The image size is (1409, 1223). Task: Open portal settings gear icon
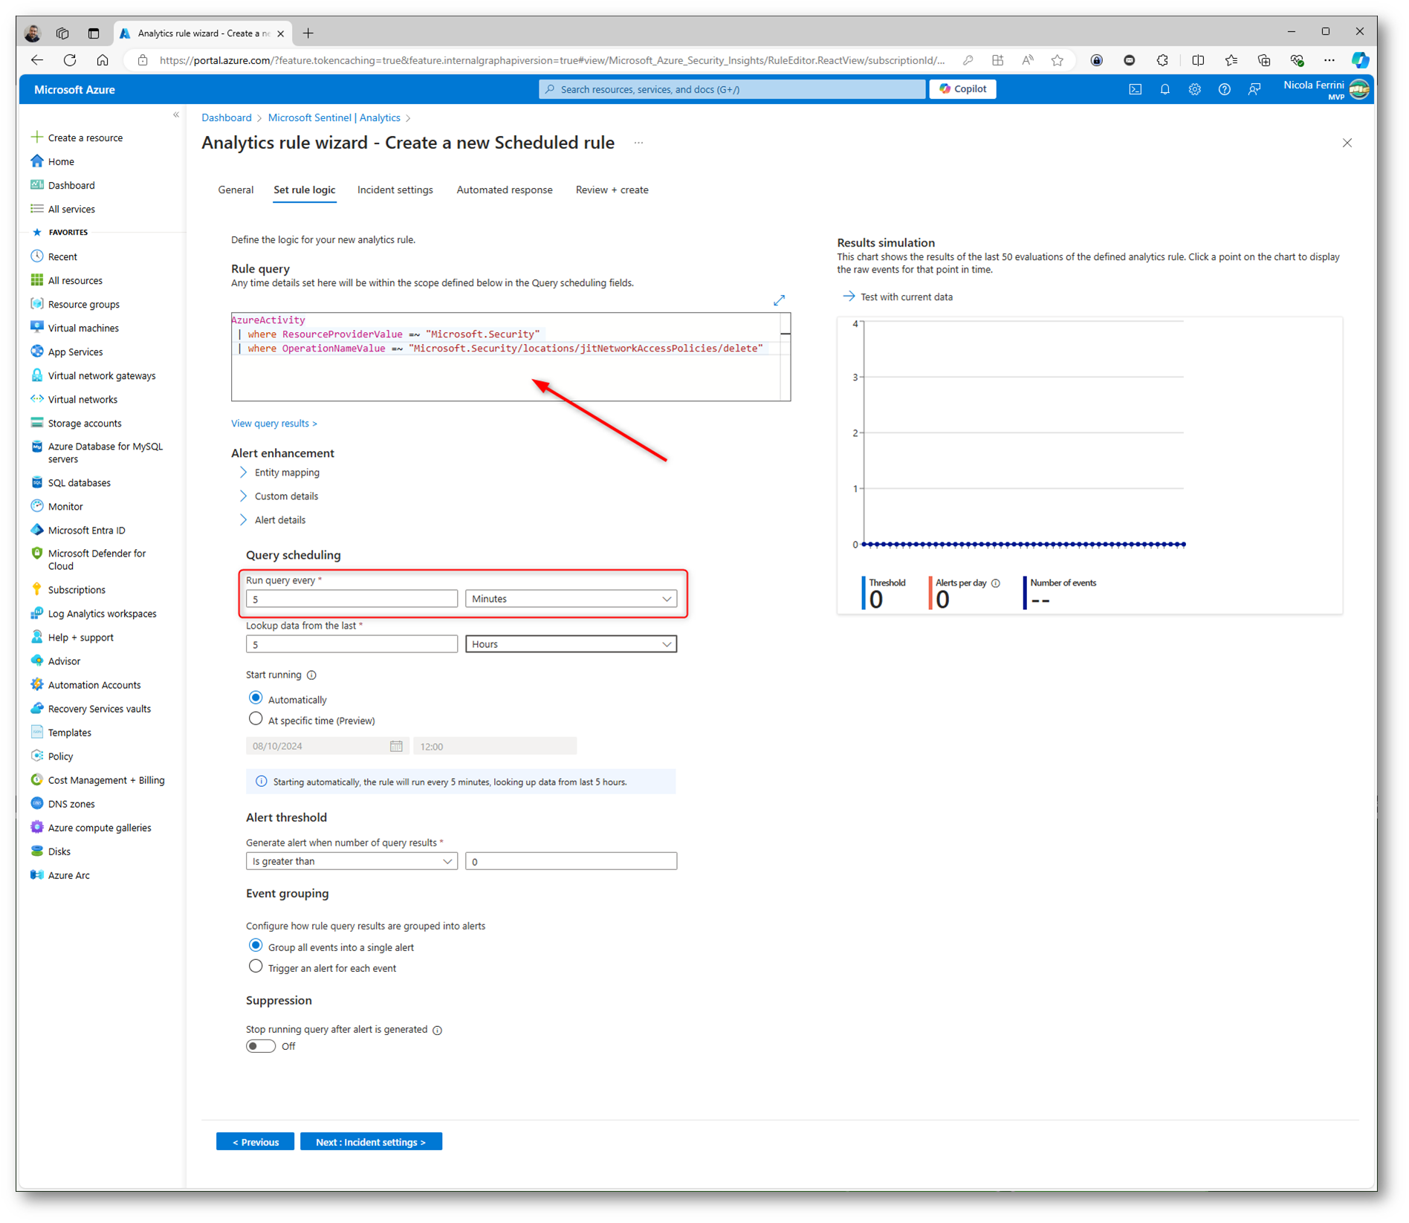tap(1194, 89)
